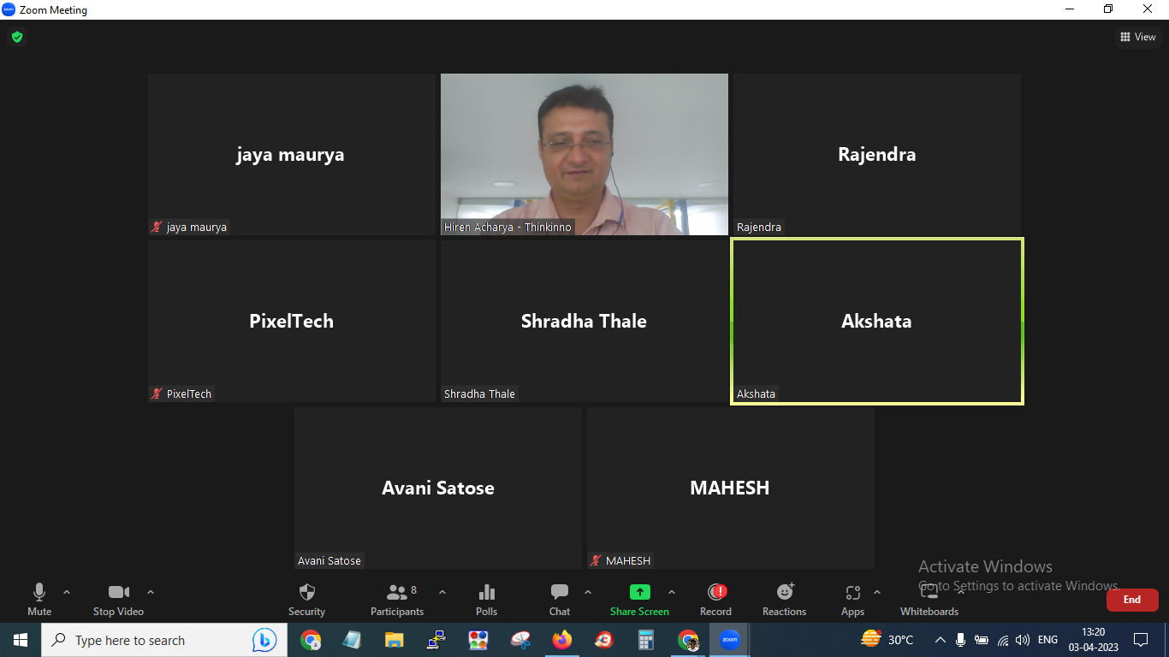Viewport: 1169px width, 657px height.
Task: Mute the microphone in Zoom toolbar
Action: point(39,599)
